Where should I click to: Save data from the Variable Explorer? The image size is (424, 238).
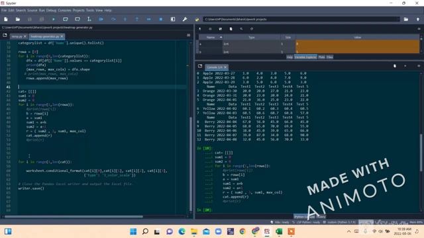(210, 29)
